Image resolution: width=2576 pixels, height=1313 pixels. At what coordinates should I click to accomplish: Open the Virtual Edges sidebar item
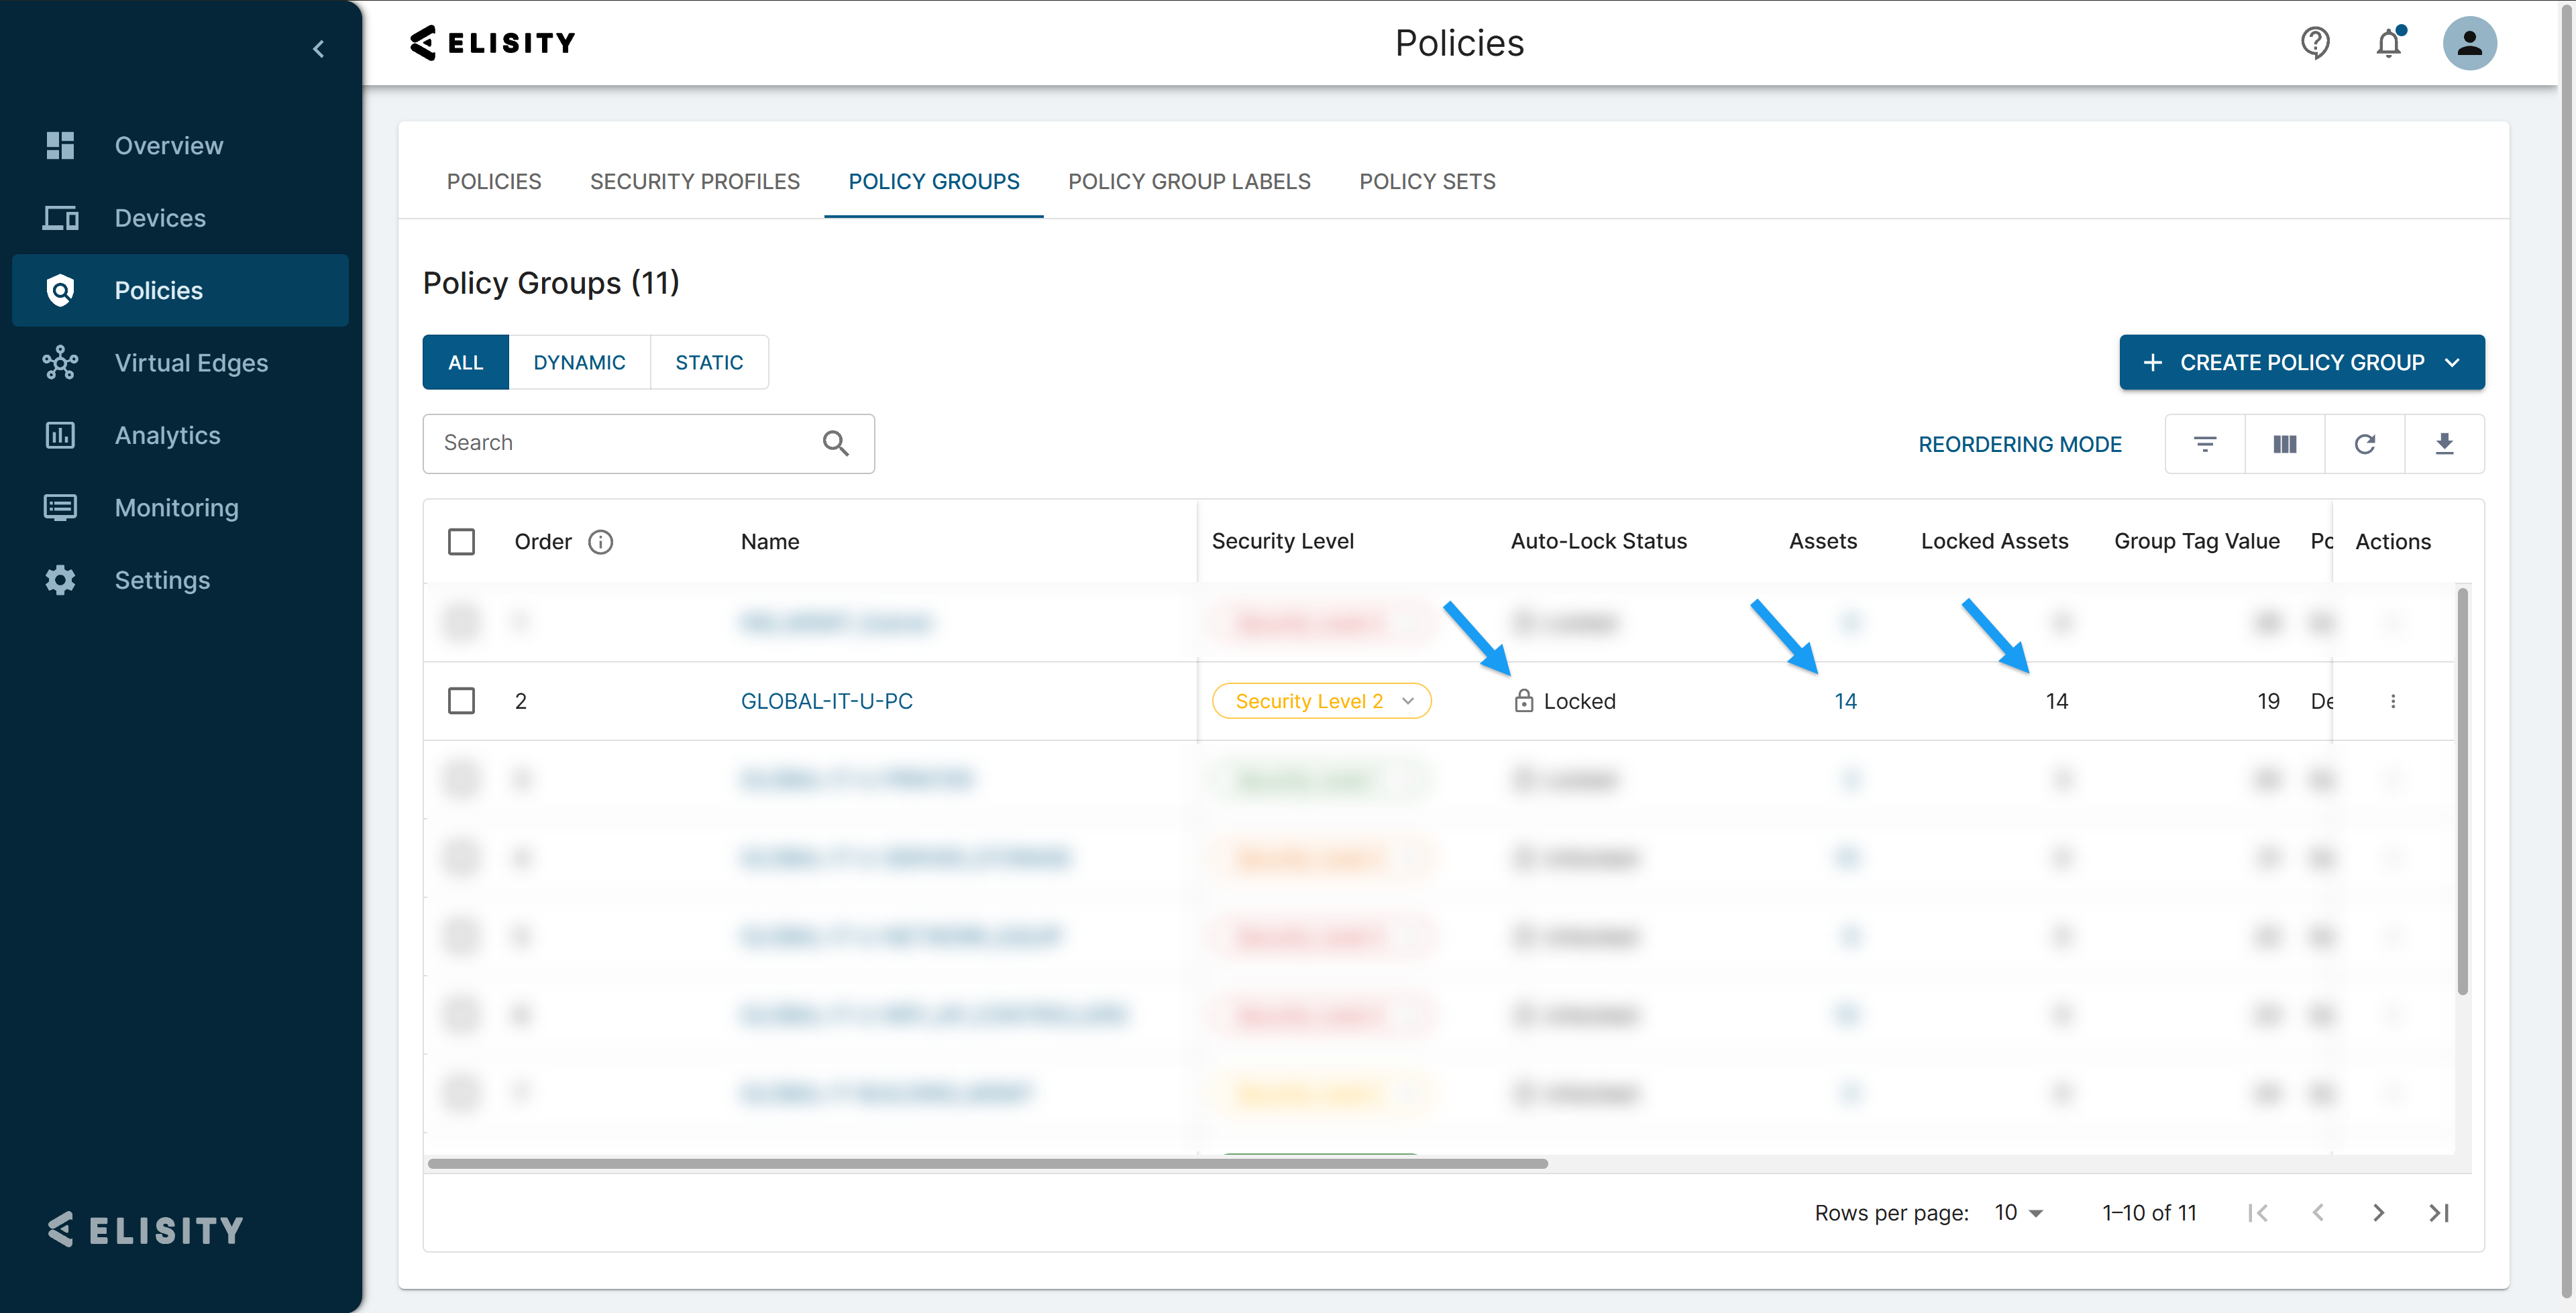191,362
